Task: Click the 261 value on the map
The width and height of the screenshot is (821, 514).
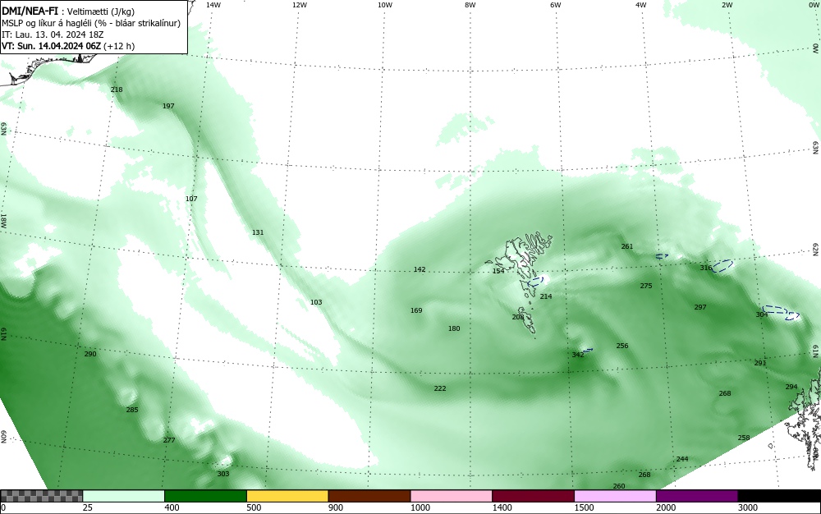Action: [626, 246]
